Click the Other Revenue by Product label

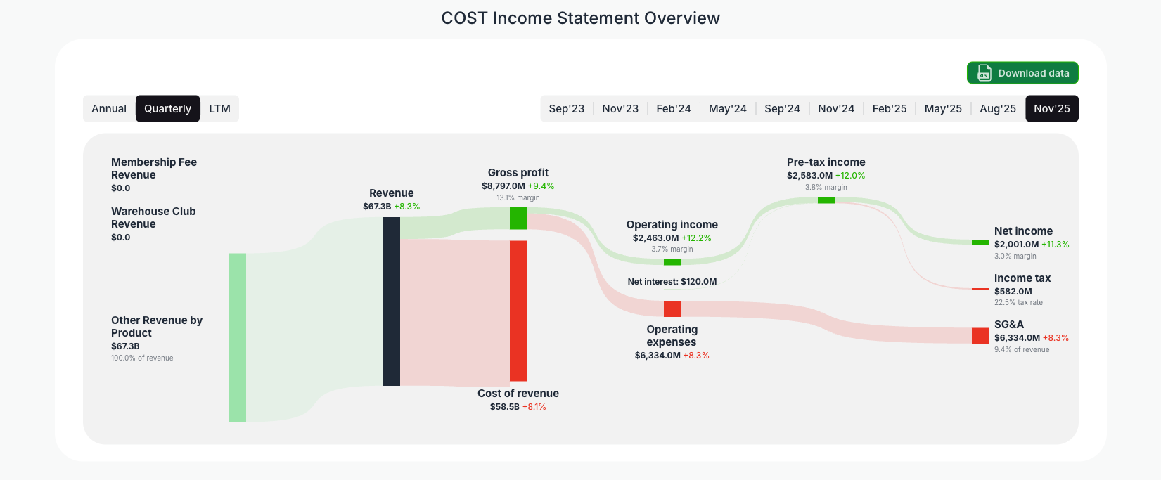pyautogui.click(x=157, y=327)
